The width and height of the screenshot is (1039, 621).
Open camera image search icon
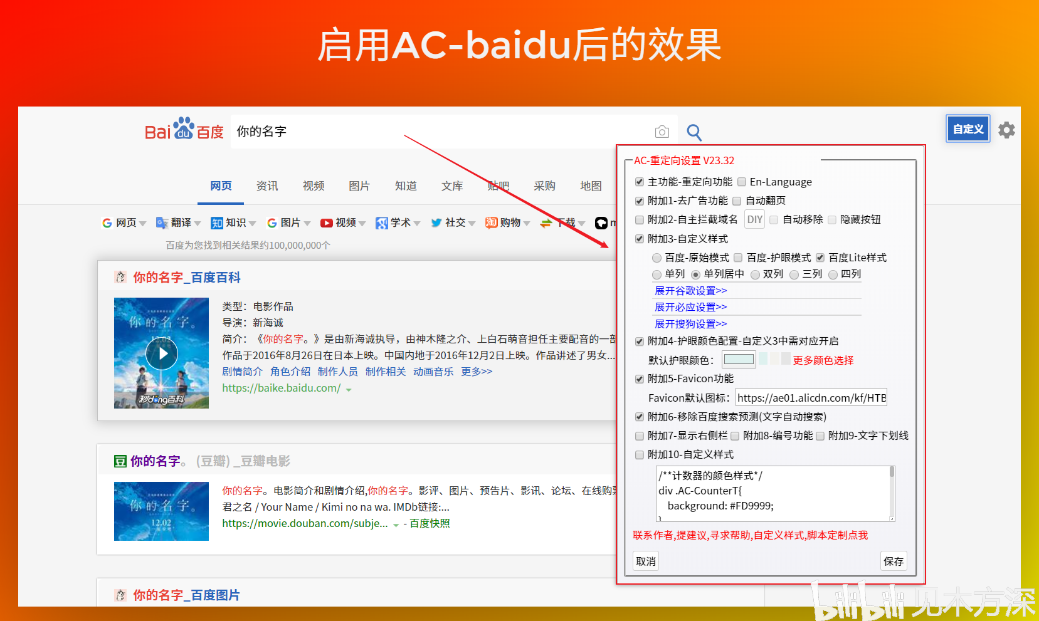pyautogui.click(x=662, y=132)
